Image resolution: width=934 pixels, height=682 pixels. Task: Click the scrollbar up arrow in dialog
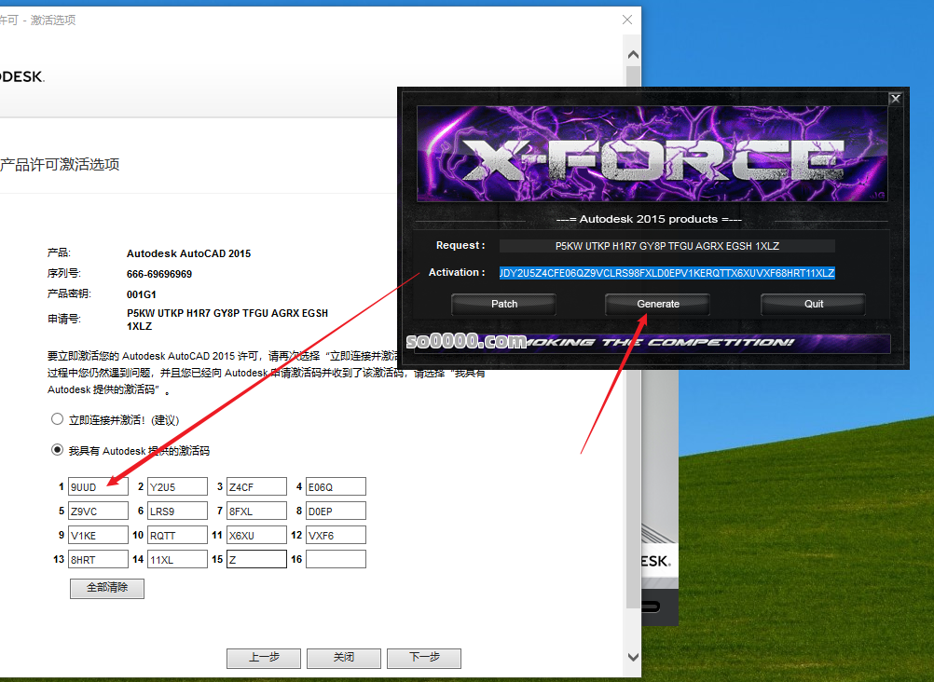634,53
